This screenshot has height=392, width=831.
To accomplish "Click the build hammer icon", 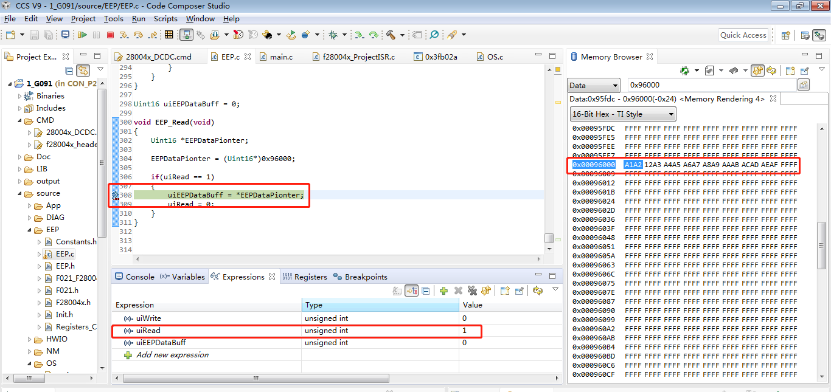I will pos(391,35).
